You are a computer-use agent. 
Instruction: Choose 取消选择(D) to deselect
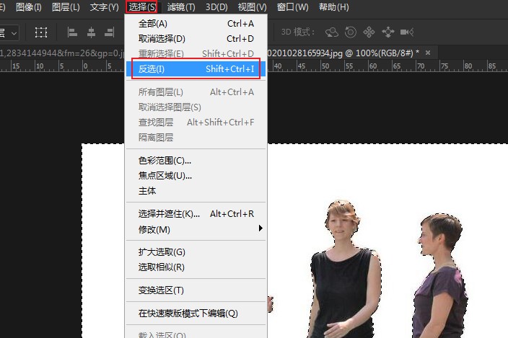tap(196, 39)
